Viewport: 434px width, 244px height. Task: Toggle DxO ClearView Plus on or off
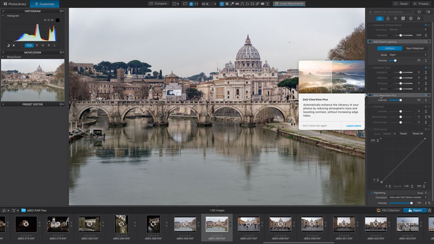371,95
